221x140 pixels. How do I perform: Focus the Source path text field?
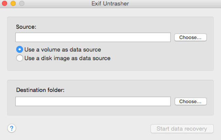(93, 37)
